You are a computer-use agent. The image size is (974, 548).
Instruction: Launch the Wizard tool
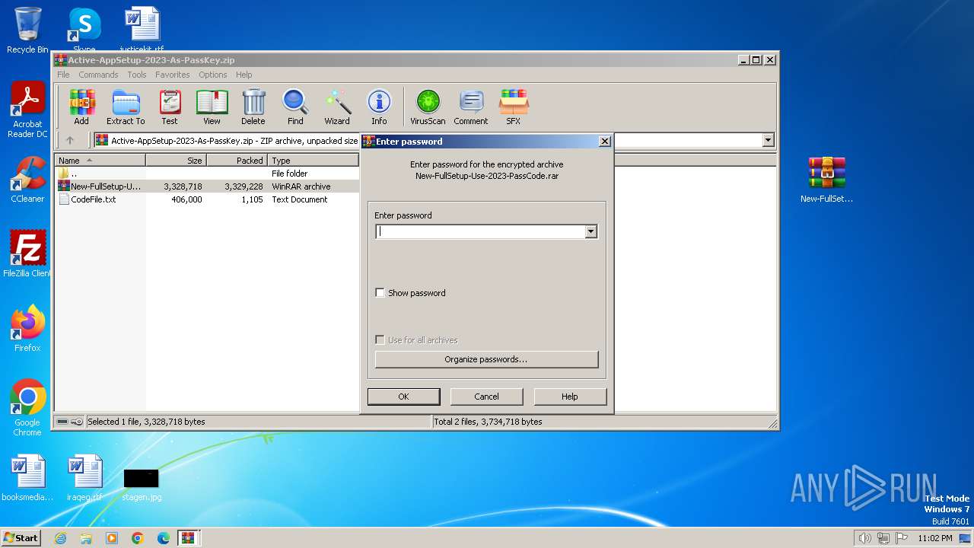(x=337, y=107)
